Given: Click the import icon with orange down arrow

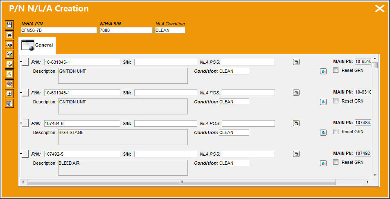Looking at the screenshot, I should pos(9,64).
